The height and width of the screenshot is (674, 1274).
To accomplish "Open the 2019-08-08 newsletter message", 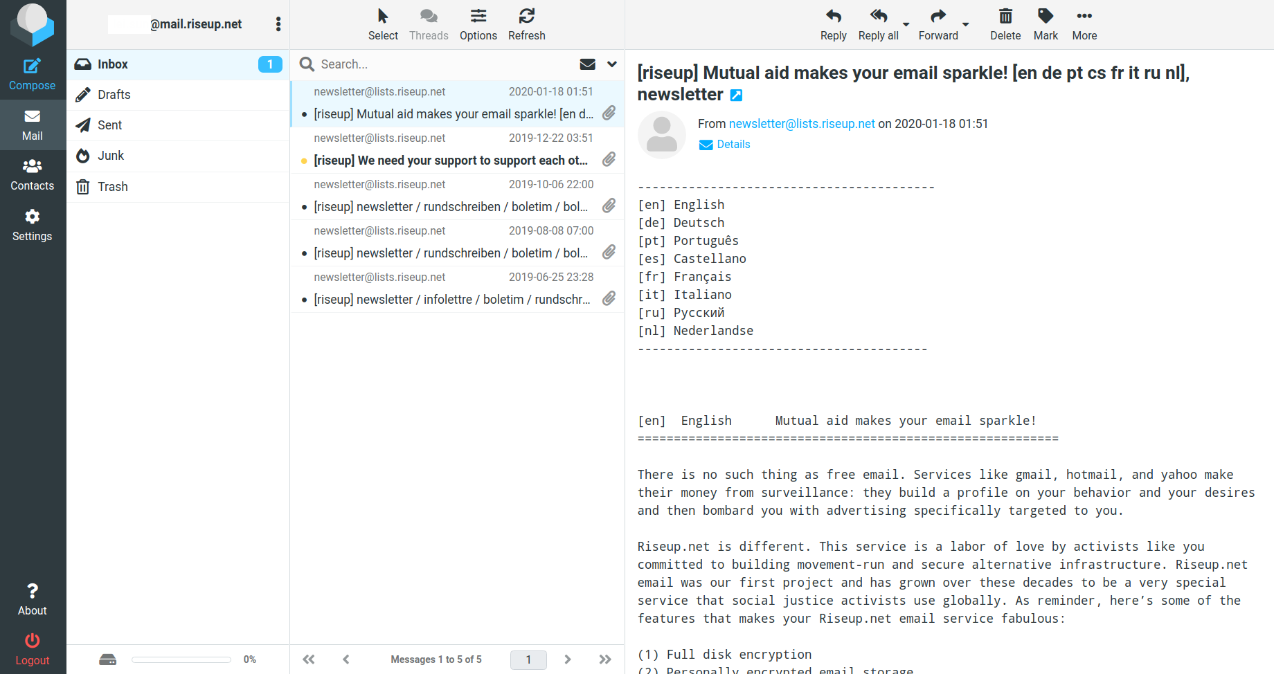I will 457,243.
